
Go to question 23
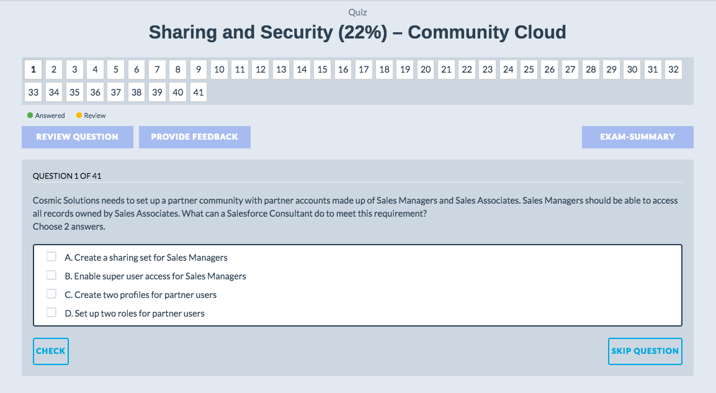(x=488, y=70)
